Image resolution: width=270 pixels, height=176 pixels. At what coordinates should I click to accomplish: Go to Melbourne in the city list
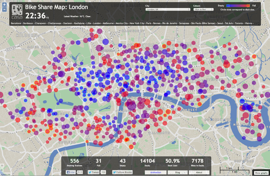(x=108, y=23)
